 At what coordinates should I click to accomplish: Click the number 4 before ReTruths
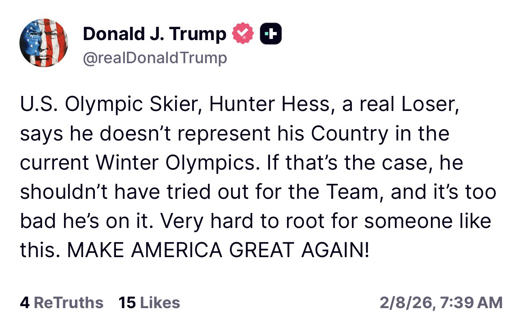25,302
